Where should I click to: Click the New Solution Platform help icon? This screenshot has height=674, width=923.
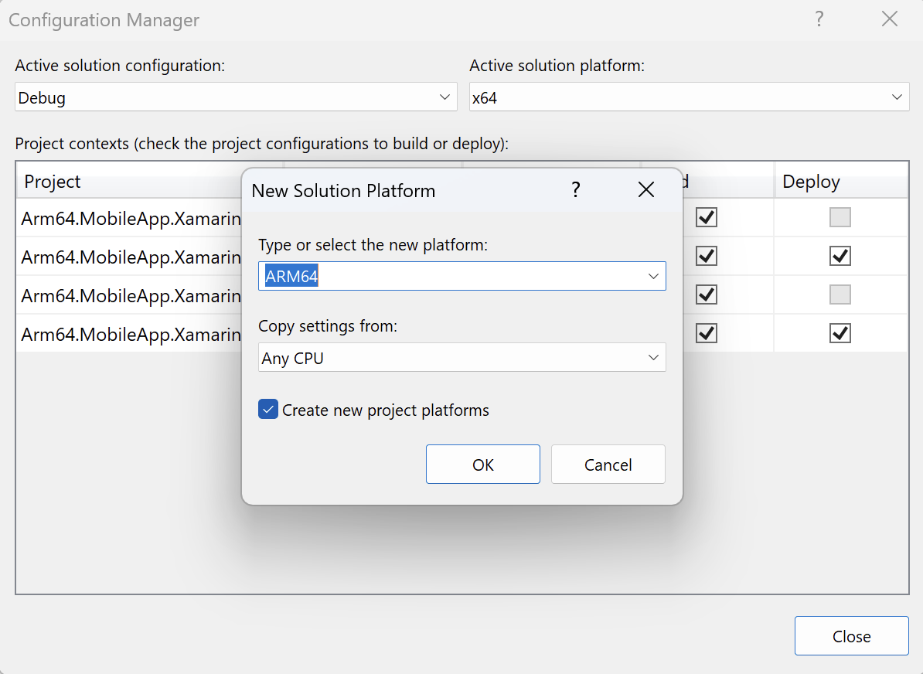(x=575, y=190)
